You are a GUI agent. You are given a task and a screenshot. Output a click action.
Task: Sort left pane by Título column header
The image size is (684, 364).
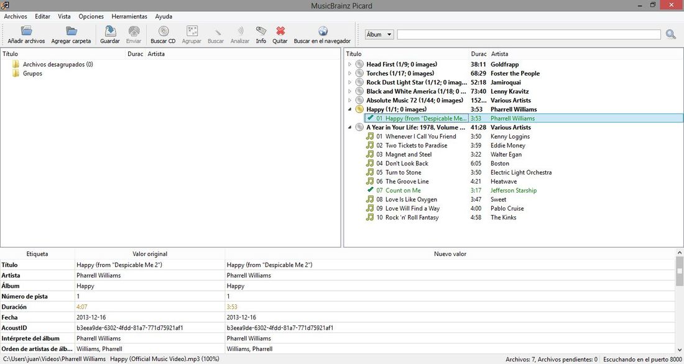click(x=63, y=54)
